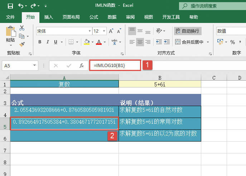Image resolution: width=246 pixels, height=176 pixels.
Task: Click the Undo arrow icon
Action: pos(21,6)
